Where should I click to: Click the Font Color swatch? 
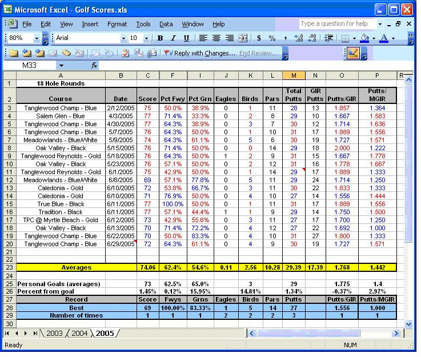384,38
